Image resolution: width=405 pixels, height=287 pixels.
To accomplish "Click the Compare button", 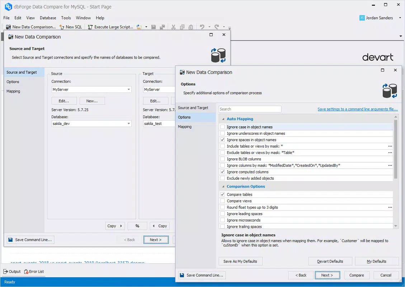I will (357, 275).
